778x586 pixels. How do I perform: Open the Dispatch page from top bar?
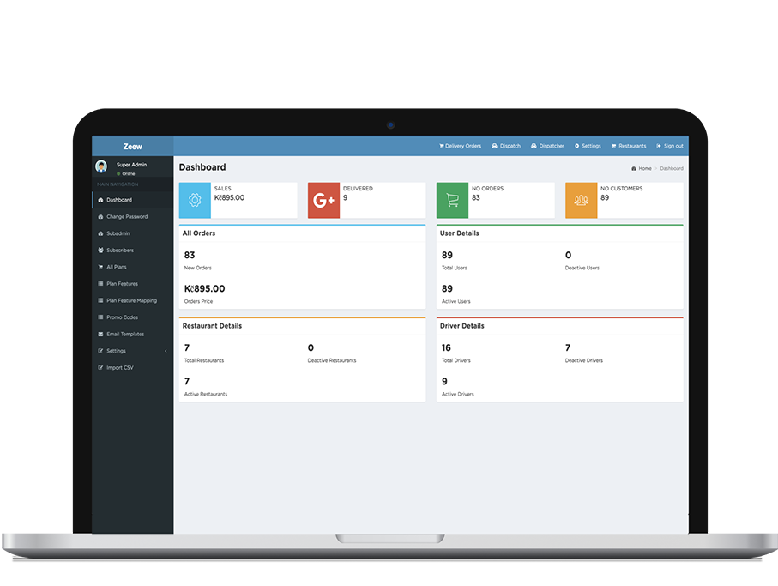[506, 146]
